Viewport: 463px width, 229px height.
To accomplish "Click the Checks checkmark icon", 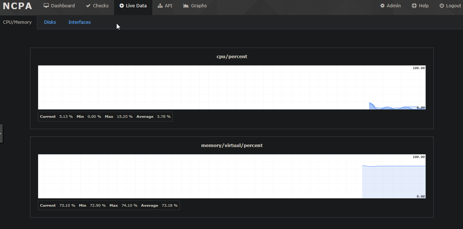I will [x=88, y=6].
